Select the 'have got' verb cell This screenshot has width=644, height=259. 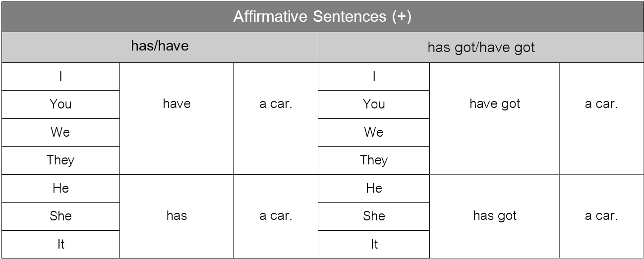click(x=494, y=104)
